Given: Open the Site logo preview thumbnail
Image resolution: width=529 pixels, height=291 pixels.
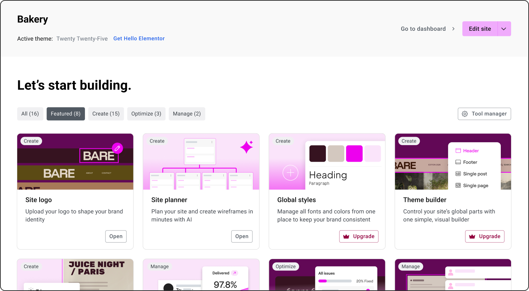Looking at the screenshot, I should coord(75,161).
